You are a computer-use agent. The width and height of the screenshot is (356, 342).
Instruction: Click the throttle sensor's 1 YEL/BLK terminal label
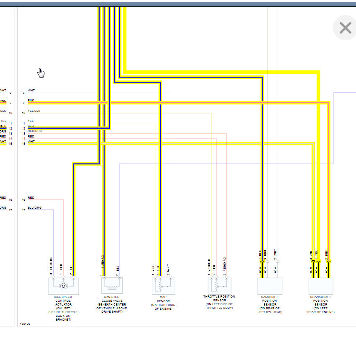click(209, 267)
